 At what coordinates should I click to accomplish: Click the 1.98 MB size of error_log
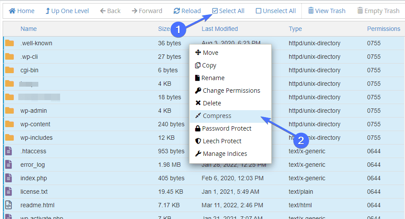point(169,165)
